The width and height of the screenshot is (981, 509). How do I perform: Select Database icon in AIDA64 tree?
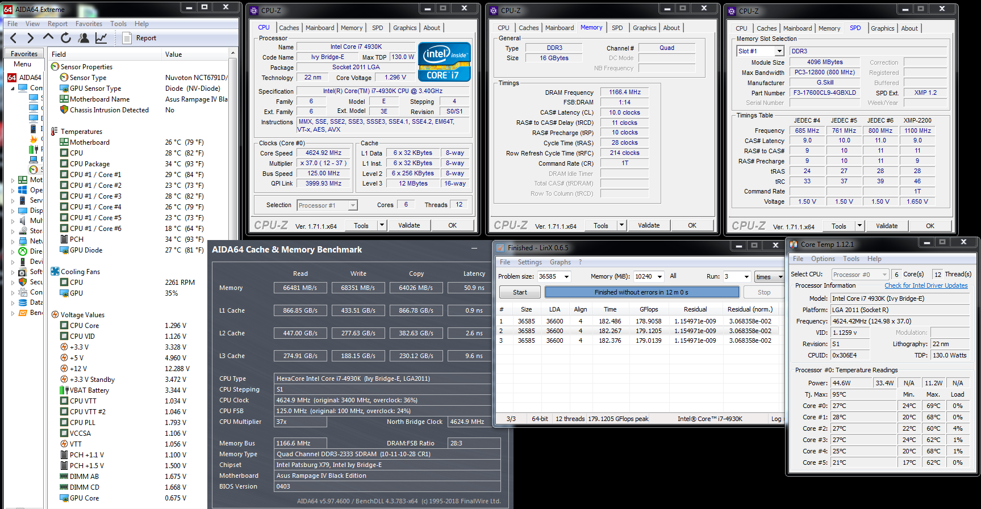[x=23, y=302]
